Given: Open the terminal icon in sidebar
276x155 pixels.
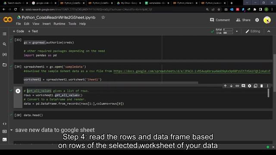Looking at the screenshot, I should 5,139.
